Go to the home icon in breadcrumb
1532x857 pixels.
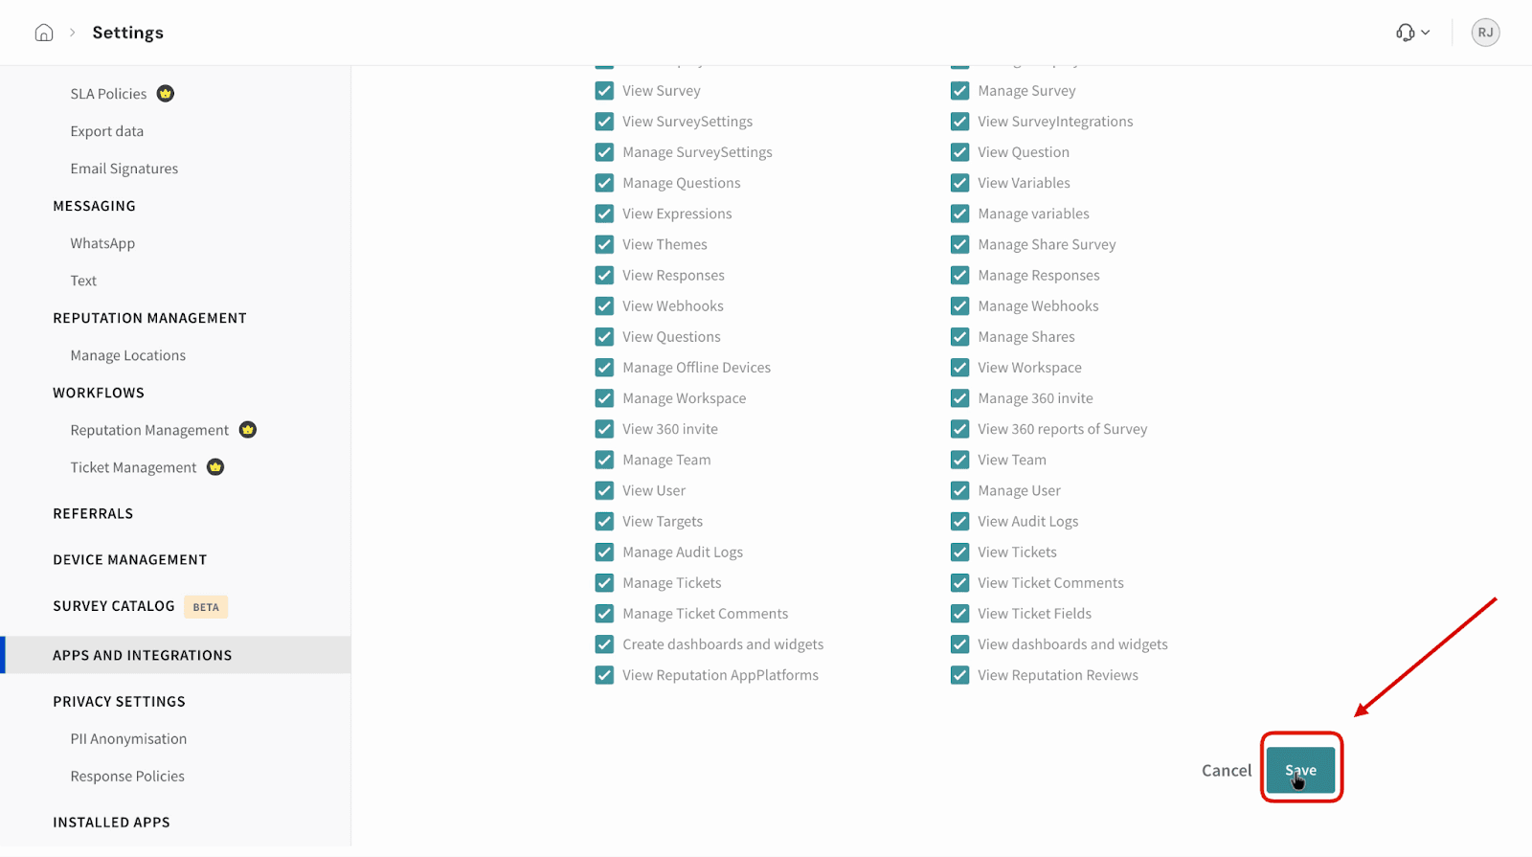pos(44,33)
